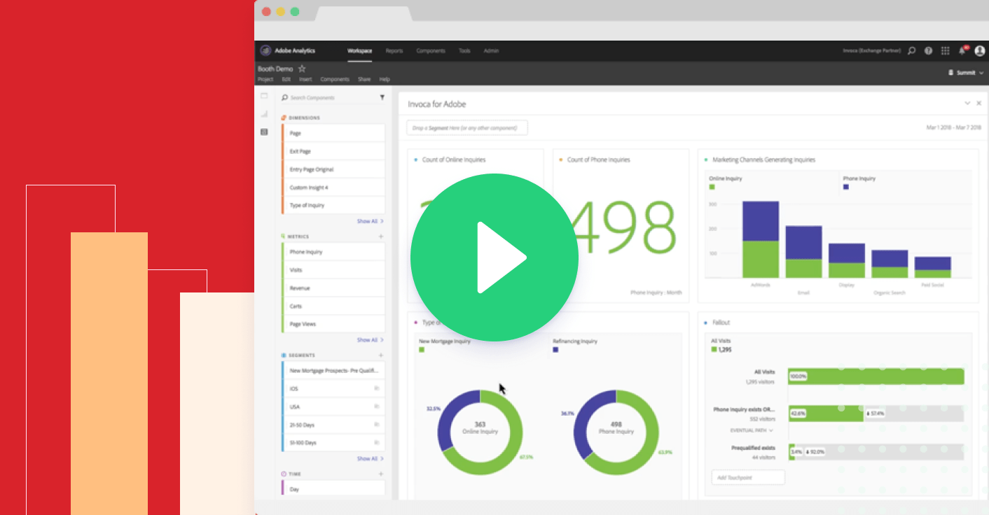
Task: Click the 100.0% All Visits fallout bar
Action: tap(876, 376)
